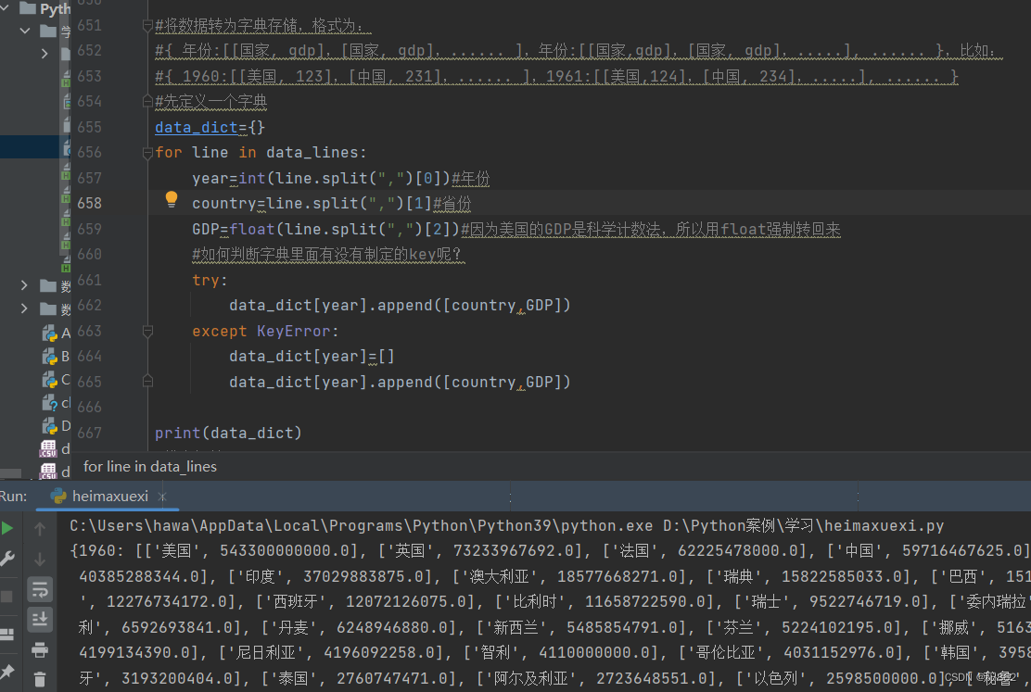
Task: Clear all console output trash icon
Action: point(40,680)
